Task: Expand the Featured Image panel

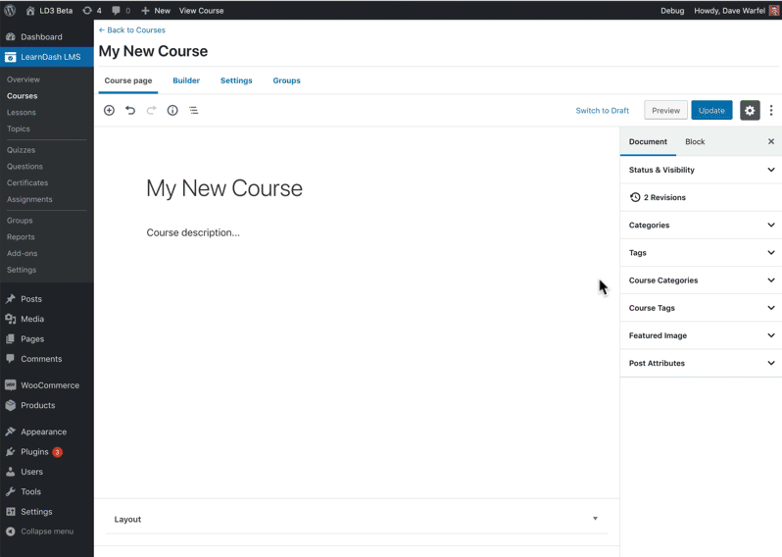Action: (702, 335)
